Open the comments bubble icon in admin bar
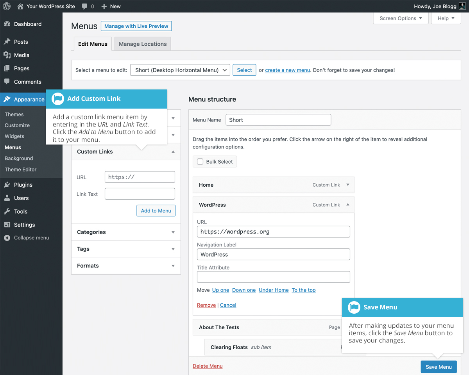 click(85, 6)
